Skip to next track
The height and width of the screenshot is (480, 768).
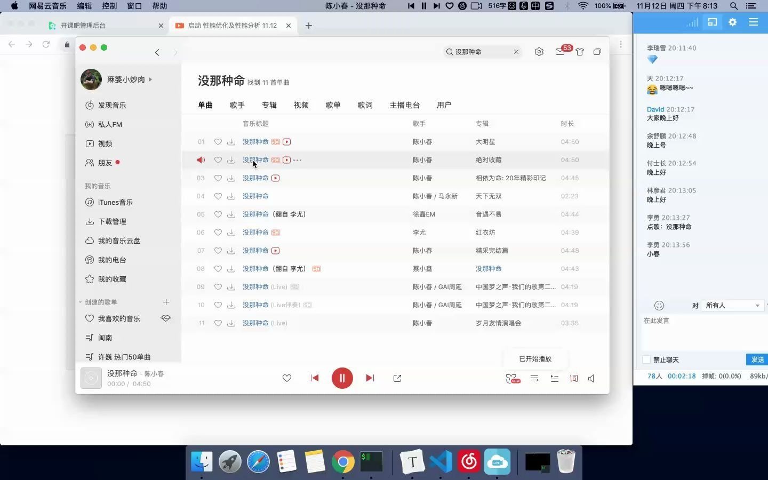(x=370, y=378)
